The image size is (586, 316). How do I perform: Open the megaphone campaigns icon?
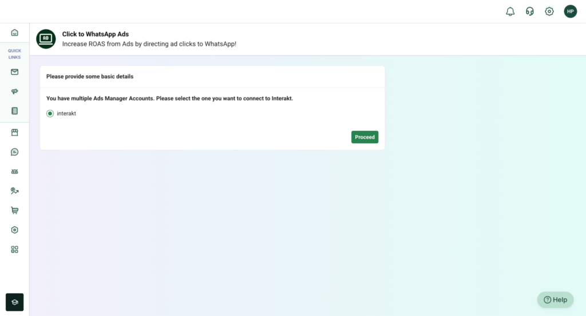[x=14, y=91]
